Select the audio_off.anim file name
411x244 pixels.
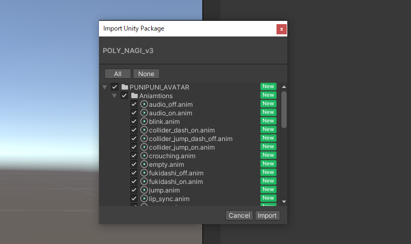click(171, 105)
